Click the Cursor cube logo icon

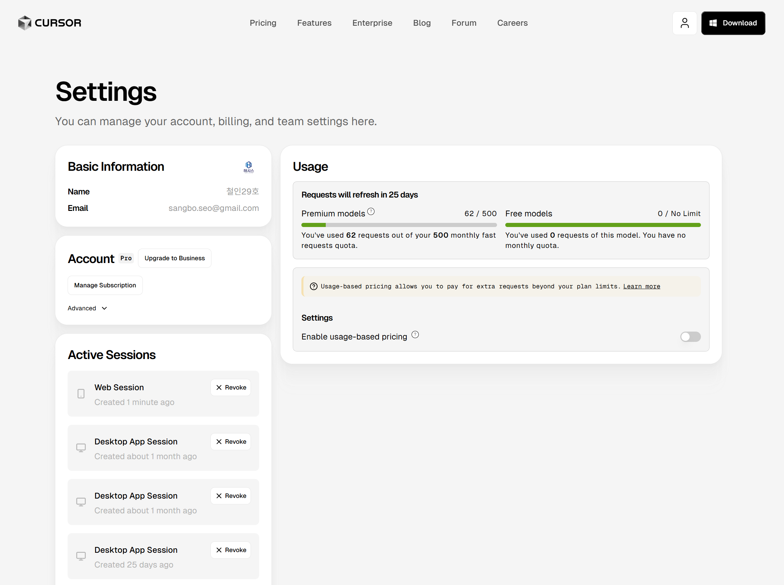pos(24,23)
